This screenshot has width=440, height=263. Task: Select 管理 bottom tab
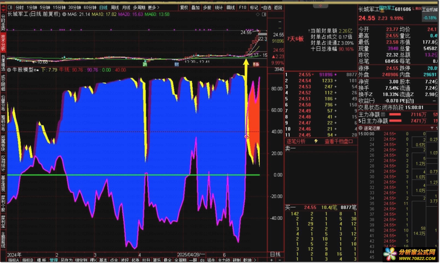(54, 260)
